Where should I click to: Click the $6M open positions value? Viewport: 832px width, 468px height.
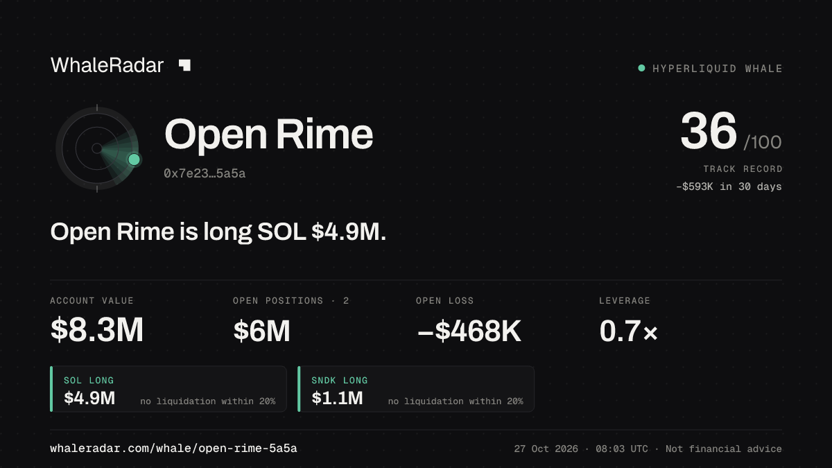pos(261,331)
